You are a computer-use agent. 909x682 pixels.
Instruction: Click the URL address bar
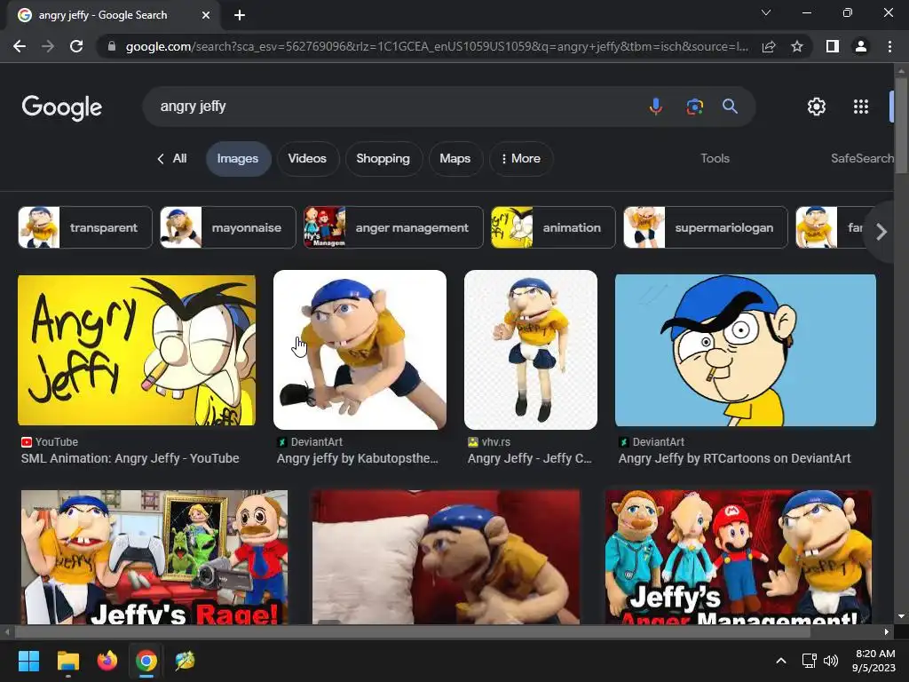(437, 46)
